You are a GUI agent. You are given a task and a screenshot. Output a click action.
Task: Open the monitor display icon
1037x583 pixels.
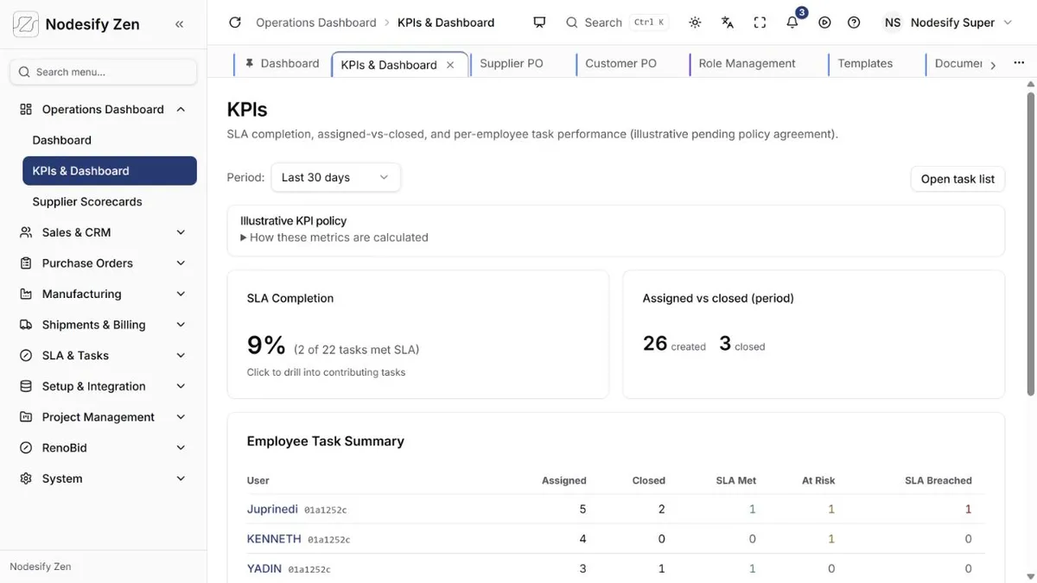pyautogui.click(x=539, y=22)
